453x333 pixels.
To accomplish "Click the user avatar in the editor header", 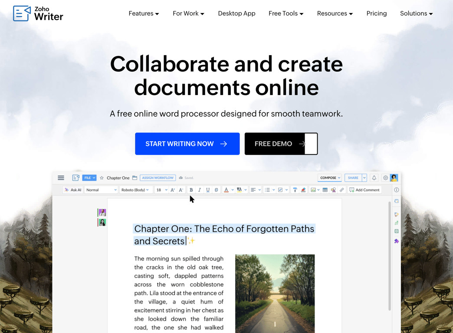I will click(x=394, y=178).
